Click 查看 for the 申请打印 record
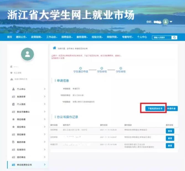This screenshot has width=185, height=171. click(170, 146)
